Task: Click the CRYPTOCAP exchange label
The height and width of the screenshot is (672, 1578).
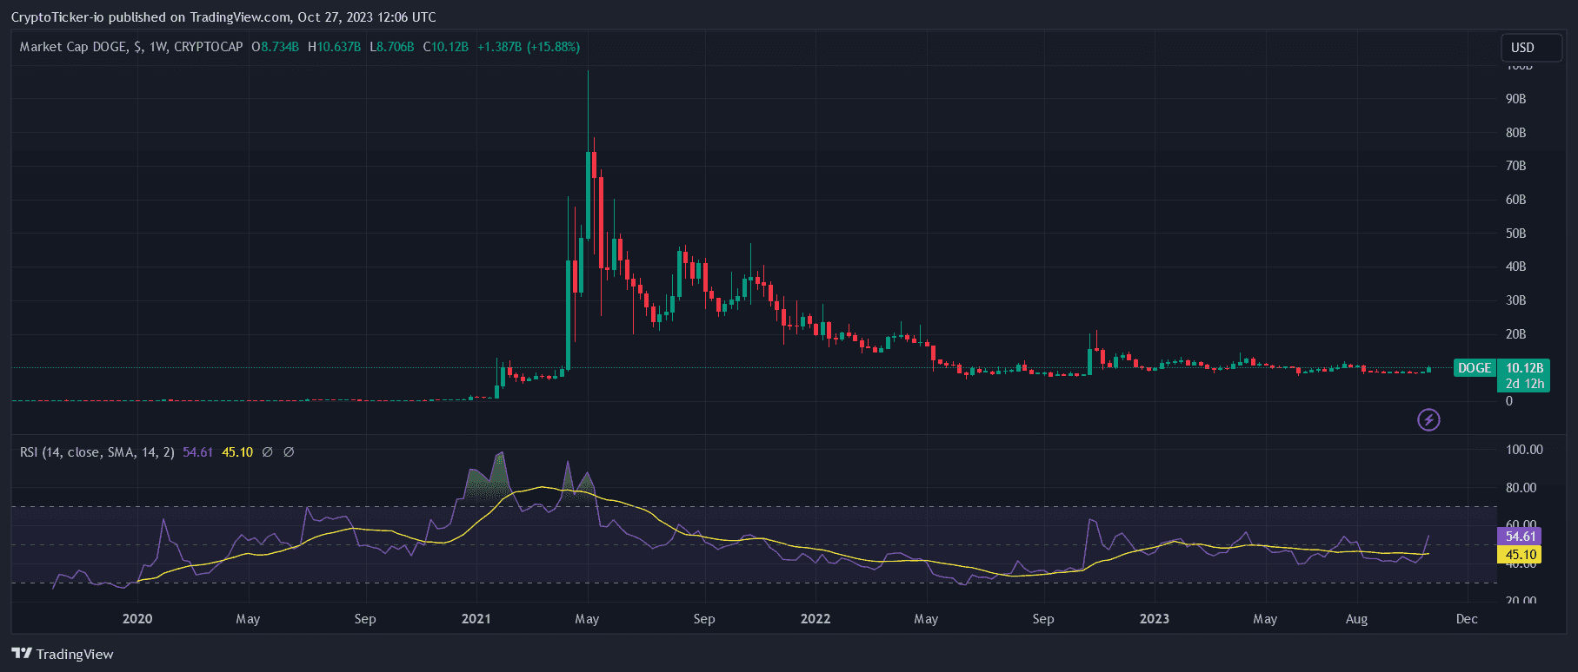Action: tap(209, 47)
